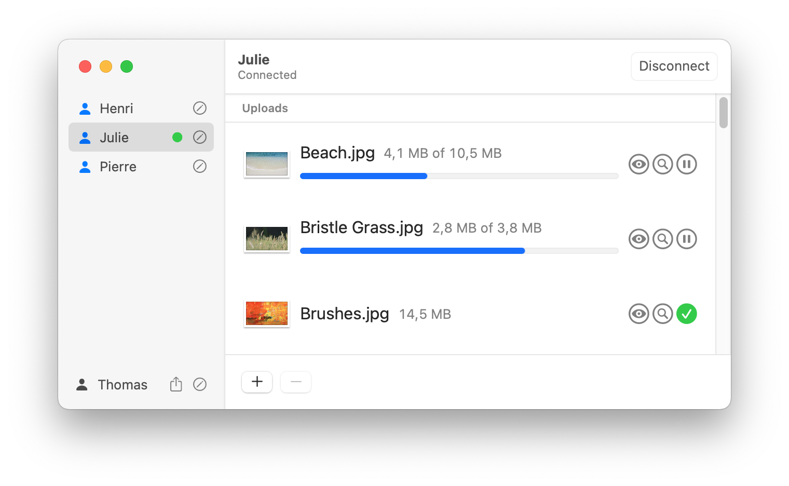This screenshot has height=486, width=789.
Task: Reveal Beach.jpg using the magnifier icon
Action: [663, 164]
